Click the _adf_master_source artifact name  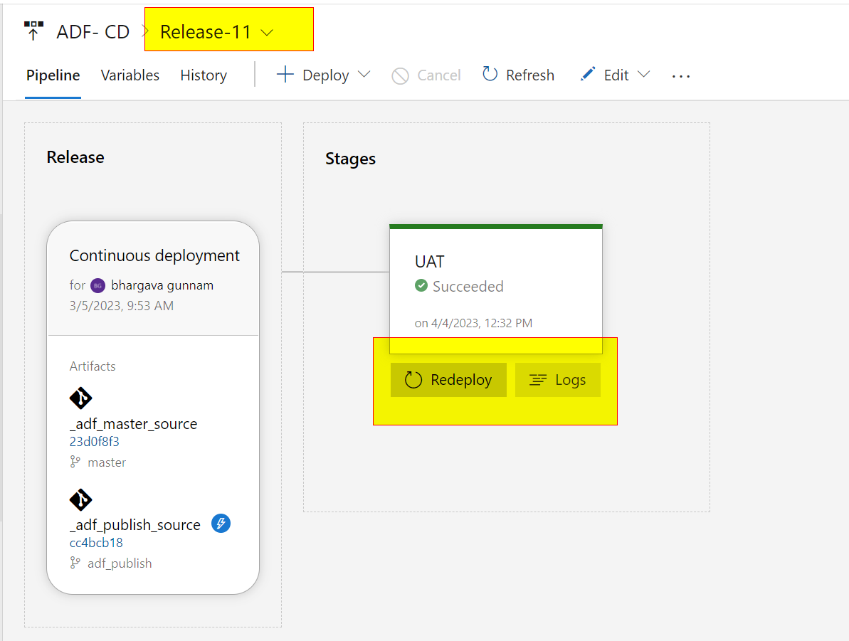pos(133,424)
